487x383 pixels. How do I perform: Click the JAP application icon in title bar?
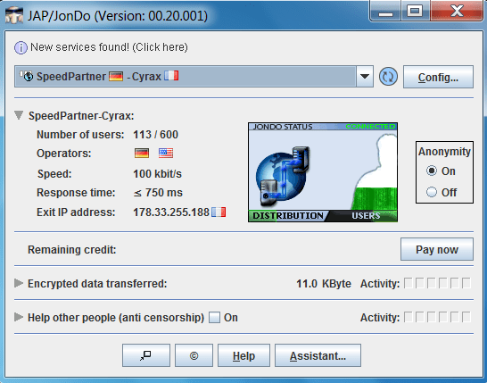point(14,15)
